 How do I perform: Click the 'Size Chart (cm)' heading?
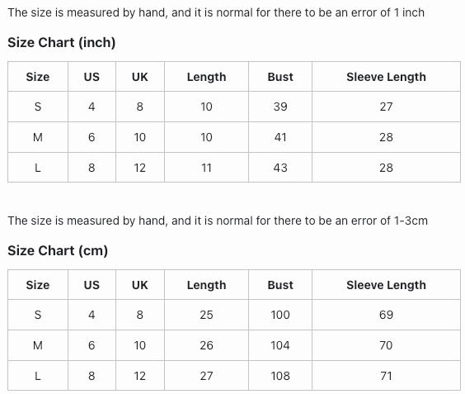(58, 250)
